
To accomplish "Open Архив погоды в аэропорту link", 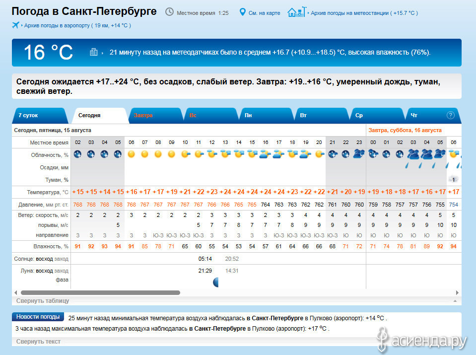I will point(77,25).
